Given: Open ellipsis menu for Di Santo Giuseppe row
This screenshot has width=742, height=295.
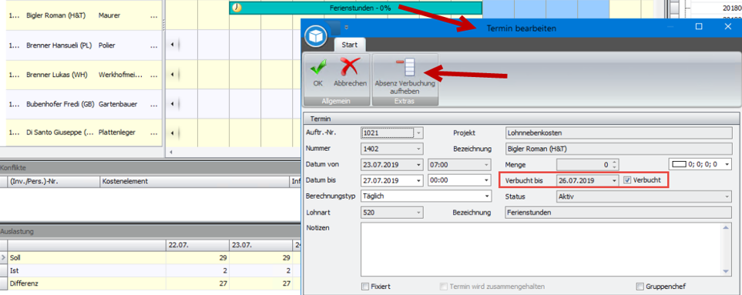Looking at the screenshot, I should (x=153, y=132).
